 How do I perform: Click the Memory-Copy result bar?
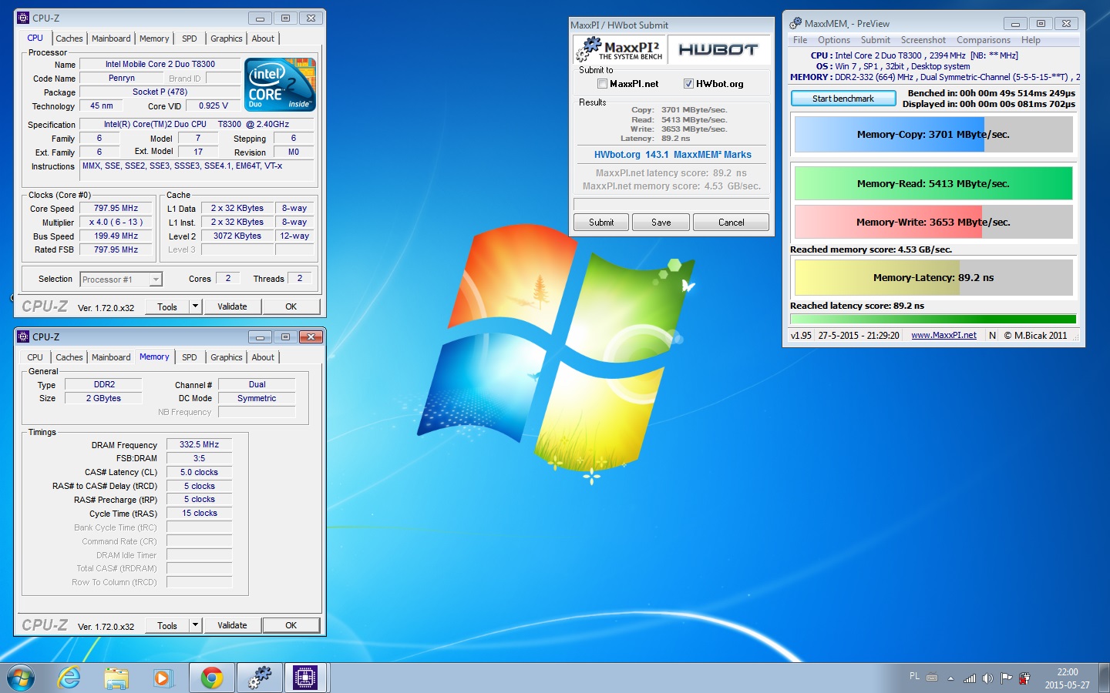coord(933,135)
